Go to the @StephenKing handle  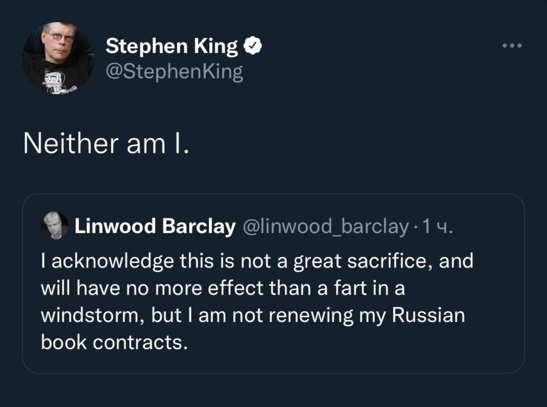pyautogui.click(x=174, y=72)
